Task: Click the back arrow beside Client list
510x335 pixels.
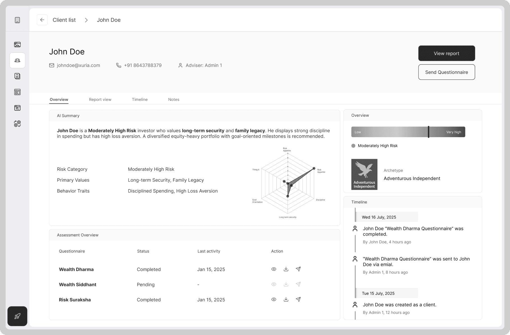Action: (x=42, y=20)
